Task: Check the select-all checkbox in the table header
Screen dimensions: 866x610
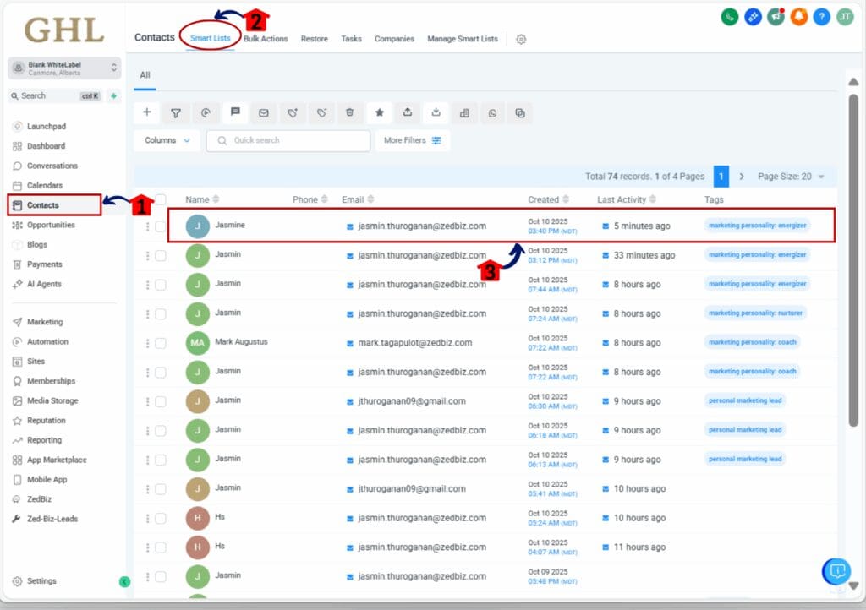Action: (160, 199)
